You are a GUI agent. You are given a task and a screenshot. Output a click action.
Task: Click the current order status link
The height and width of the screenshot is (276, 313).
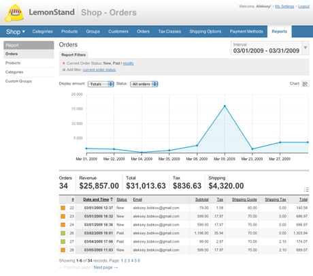(99, 70)
